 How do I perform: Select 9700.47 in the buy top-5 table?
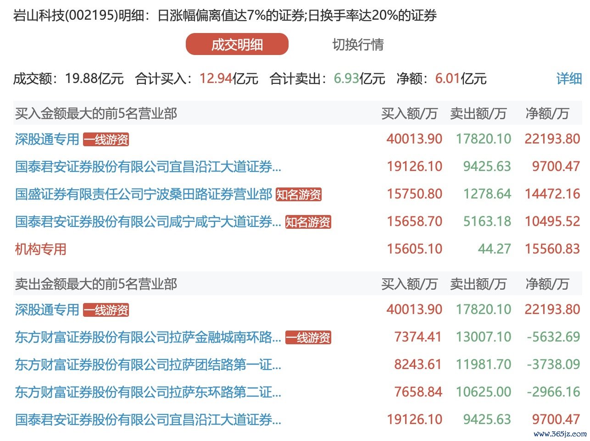pos(556,166)
